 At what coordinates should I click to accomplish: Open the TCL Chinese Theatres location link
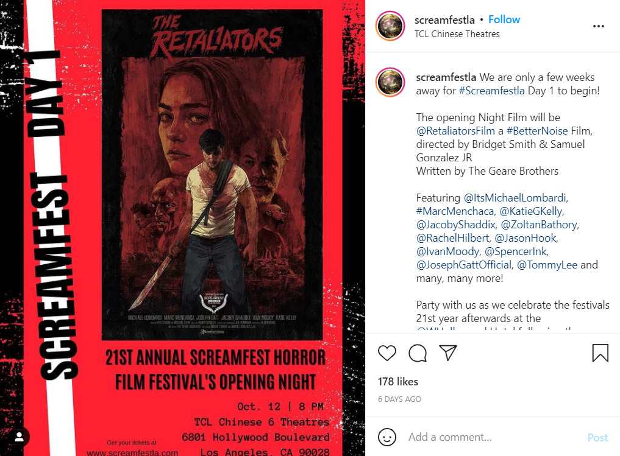[457, 34]
